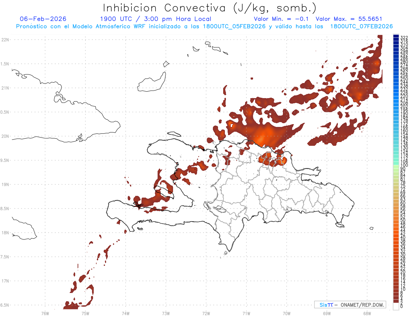
Task: Click the '74W' longitude label
Action: 125,313
